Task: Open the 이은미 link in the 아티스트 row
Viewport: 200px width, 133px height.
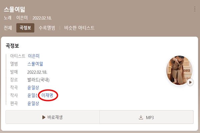Action: pos(34,56)
